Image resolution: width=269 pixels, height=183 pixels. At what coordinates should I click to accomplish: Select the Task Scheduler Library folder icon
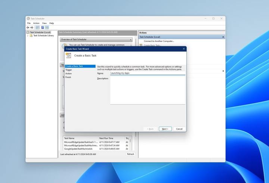[x=31, y=35]
